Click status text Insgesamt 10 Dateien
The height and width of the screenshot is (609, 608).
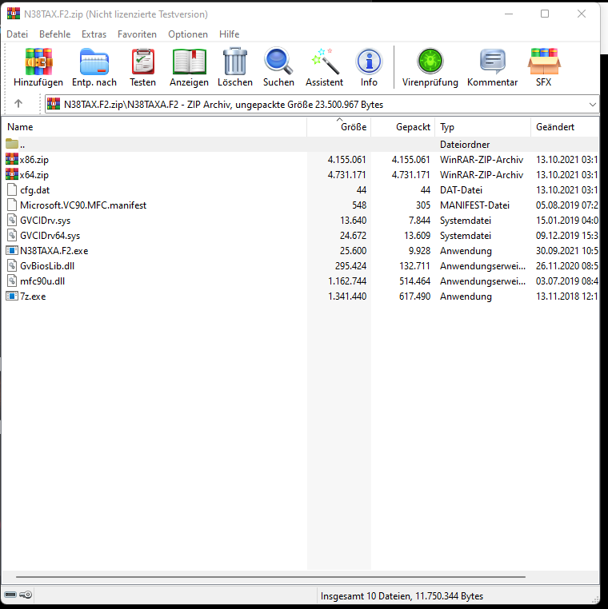click(x=402, y=595)
